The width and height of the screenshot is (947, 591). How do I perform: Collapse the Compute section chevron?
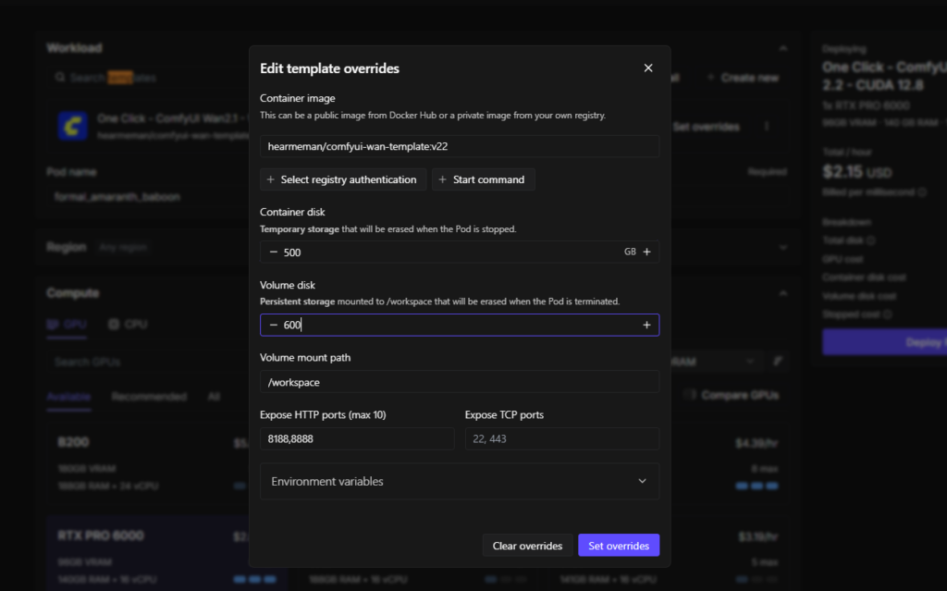pyautogui.click(x=783, y=294)
